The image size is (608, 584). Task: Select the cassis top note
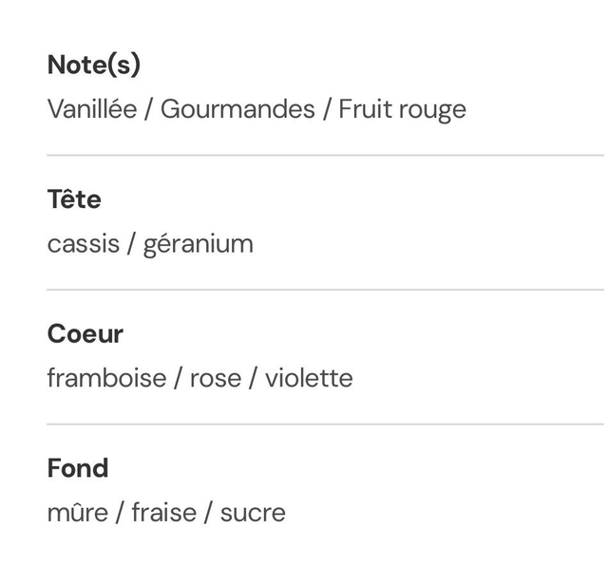click(84, 244)
